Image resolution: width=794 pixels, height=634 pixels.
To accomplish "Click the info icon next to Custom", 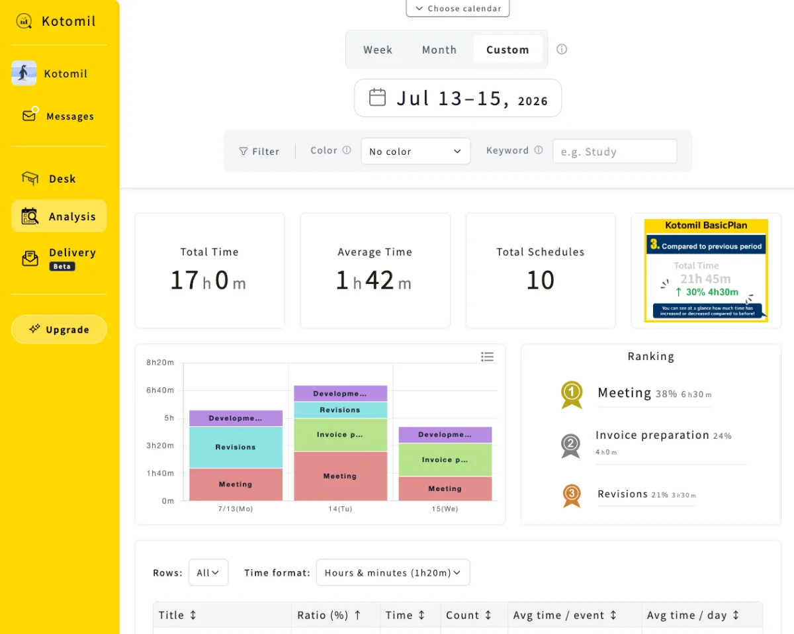I will (562, 49).
